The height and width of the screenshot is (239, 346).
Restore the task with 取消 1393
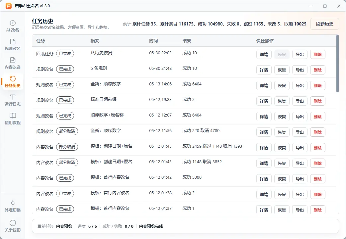coord(282,148)
